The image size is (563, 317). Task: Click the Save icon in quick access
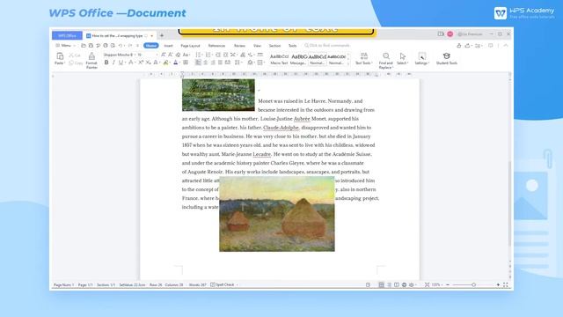(x=91, y=46)
